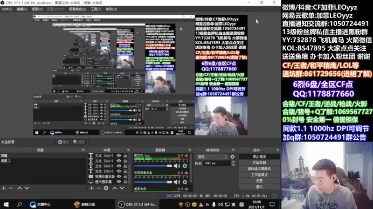
Task: Move the scene up in the Scenes list
Action: [20, 188]
